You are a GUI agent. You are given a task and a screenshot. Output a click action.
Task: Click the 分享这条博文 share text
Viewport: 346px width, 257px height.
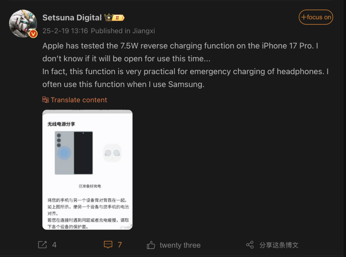pyautogui.click(x=279, y=245)
